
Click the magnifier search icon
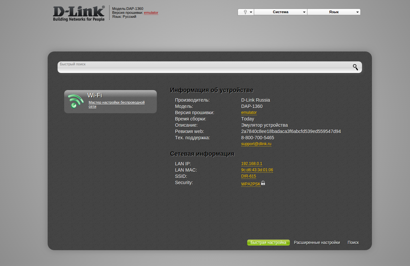tap(355, 67)
